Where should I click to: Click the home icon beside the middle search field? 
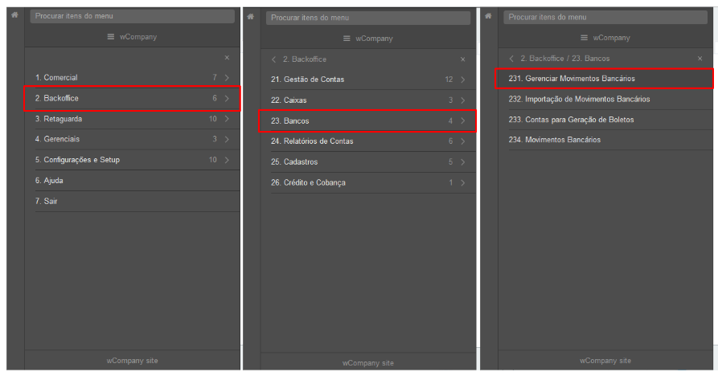(251, 17)
